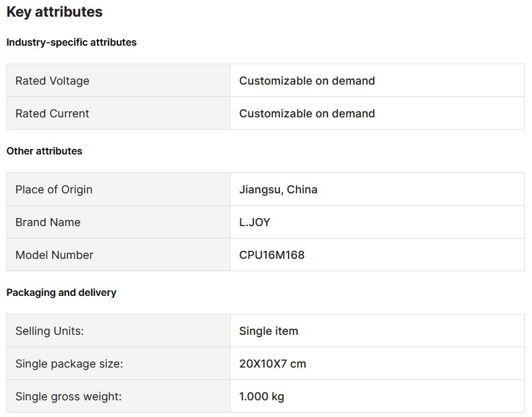Click the Single package size label

pyautogui.click(x=69, y=364)
